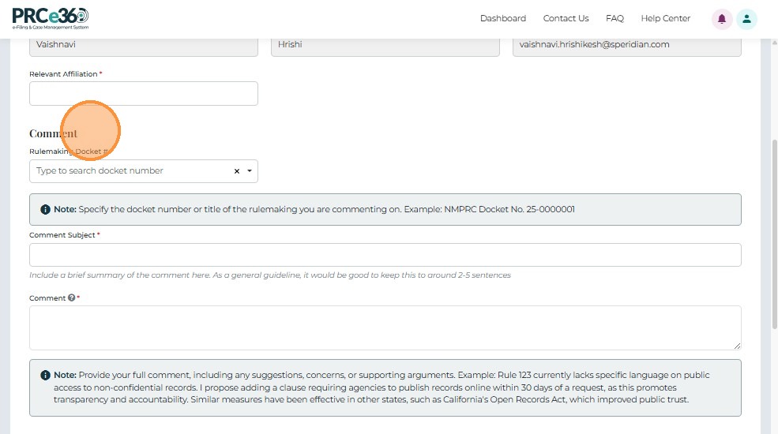Focus the Comment Subject input field
Screen dimensions: 778x434
(x=385, y=255)
